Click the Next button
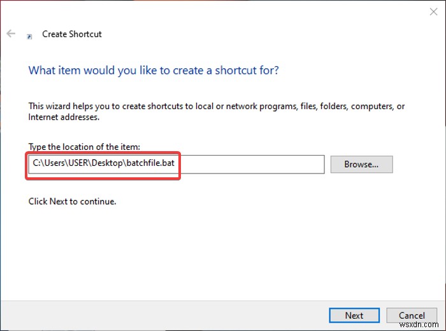The image size is (446, 331). point(354,315)
